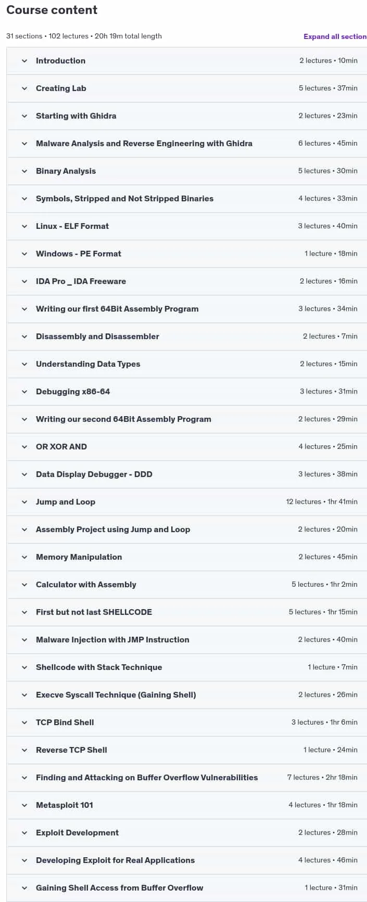Expand the TCP Bind Shell section
Image resolution: width=367 pixels, height=902 pixels.
[186, 723]
